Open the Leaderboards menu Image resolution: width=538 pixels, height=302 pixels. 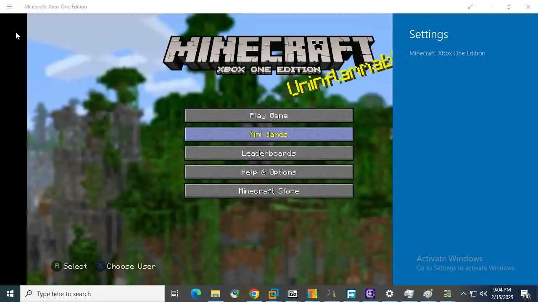coord(269,153)
